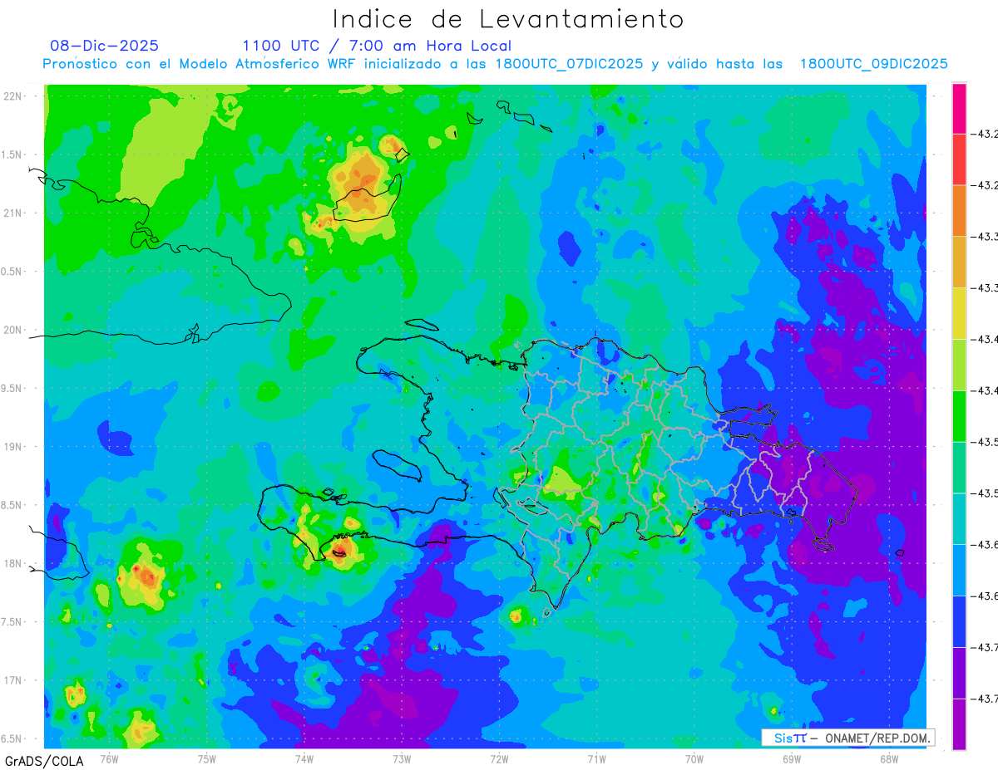
Task: Click the '76W' longitude label
Action: tap(109, 758)
